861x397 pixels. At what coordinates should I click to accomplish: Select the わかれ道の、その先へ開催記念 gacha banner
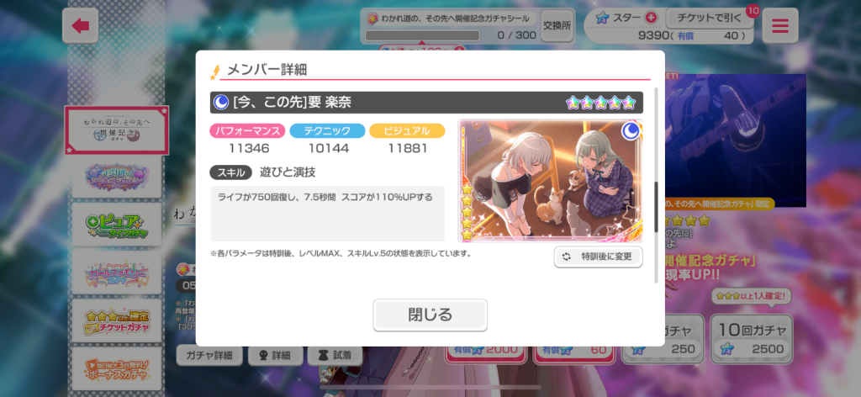point(116,130)
